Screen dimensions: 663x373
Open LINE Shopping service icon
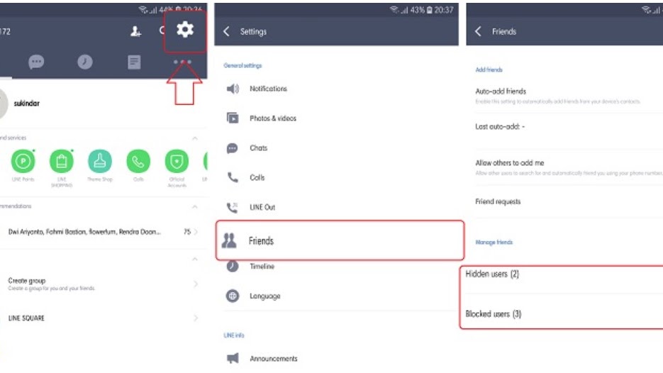point(61,161)
